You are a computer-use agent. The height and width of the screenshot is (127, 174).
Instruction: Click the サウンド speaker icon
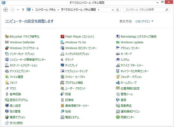coord(62,59)
